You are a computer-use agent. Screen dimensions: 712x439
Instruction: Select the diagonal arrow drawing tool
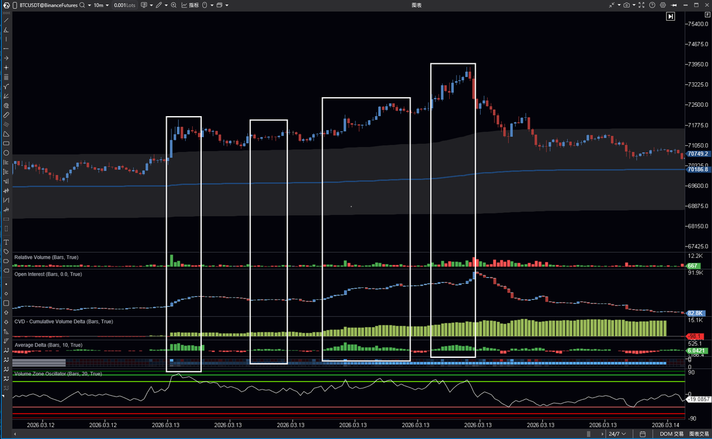point(6,96)
